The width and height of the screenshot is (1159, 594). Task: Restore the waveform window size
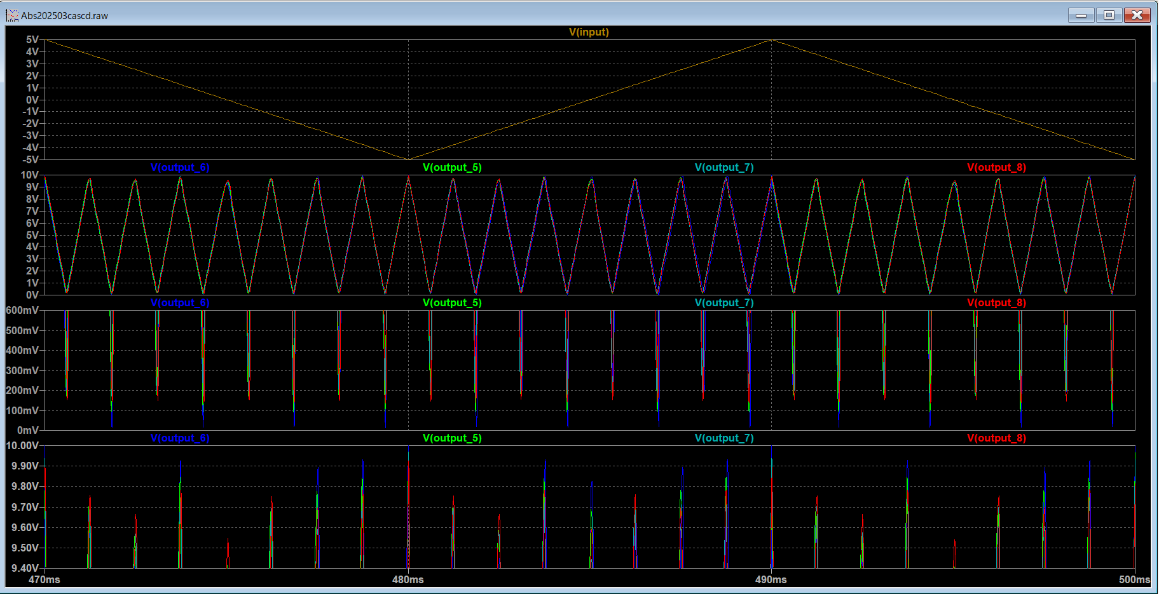[1109, 15]
